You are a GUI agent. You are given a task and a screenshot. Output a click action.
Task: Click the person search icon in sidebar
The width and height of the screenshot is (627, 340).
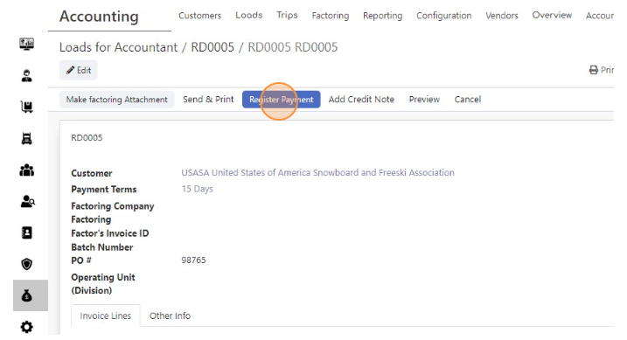point(28,201)
